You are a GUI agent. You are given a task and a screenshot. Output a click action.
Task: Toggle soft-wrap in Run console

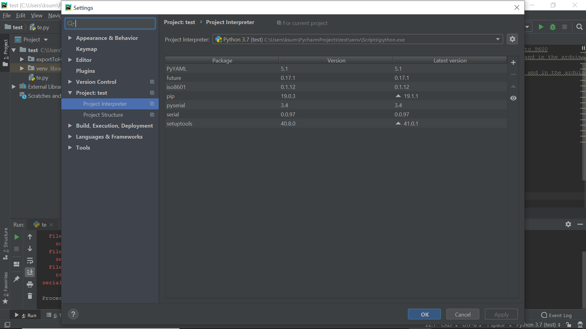(30, 261)
